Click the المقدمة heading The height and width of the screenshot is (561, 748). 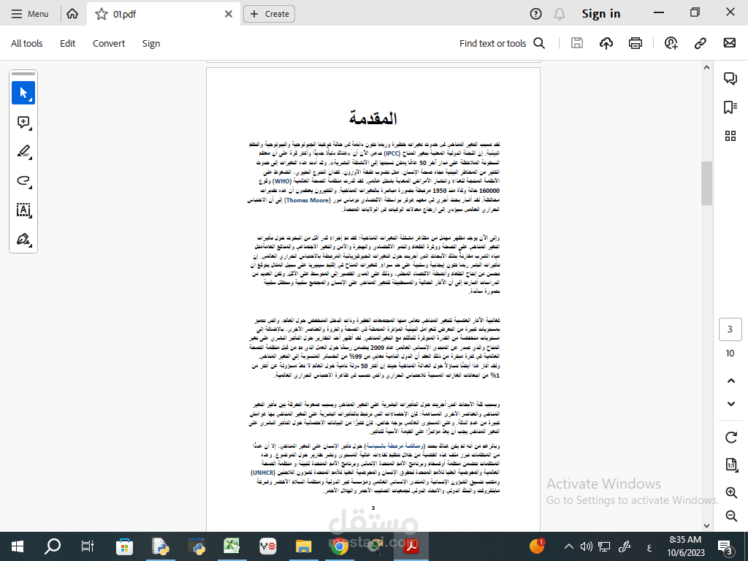pos(373,118)
